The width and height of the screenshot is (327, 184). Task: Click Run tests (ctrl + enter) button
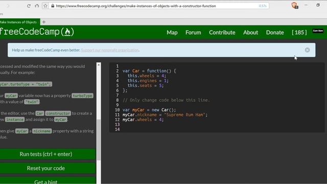pos(47,154)
